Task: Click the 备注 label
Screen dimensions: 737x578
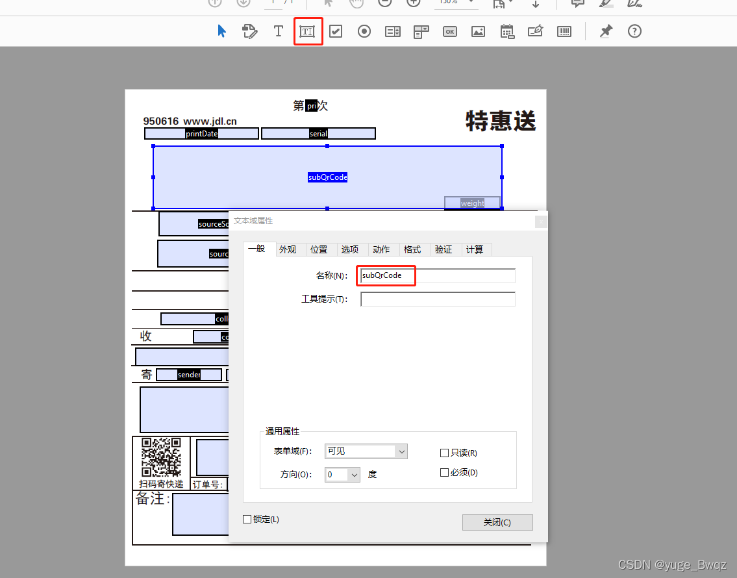Action: tap(153, 499)
